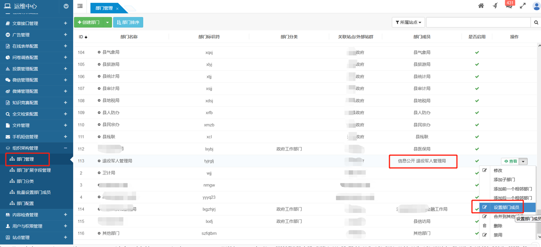Click the 查看 button for row 113
Image resolution: width=541 pixels, height=247 pixels.
(x=510, y=161)
